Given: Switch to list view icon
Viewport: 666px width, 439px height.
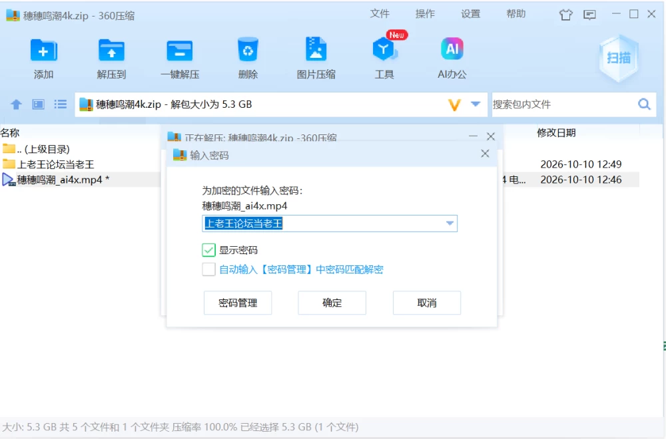Looking at the screenshot, I should (x=61, y=104).
